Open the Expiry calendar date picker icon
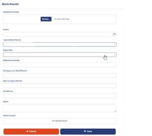Screen dimensions: 152x136 (114, 34)
